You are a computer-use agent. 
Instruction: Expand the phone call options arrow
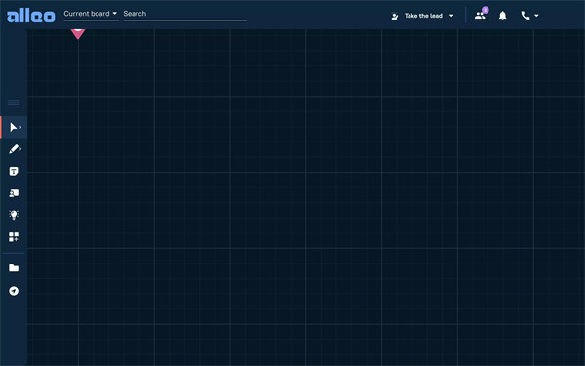[x=536, y=16]
